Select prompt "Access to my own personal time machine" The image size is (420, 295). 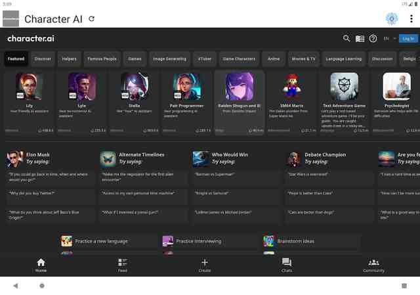tap(143, 196)
